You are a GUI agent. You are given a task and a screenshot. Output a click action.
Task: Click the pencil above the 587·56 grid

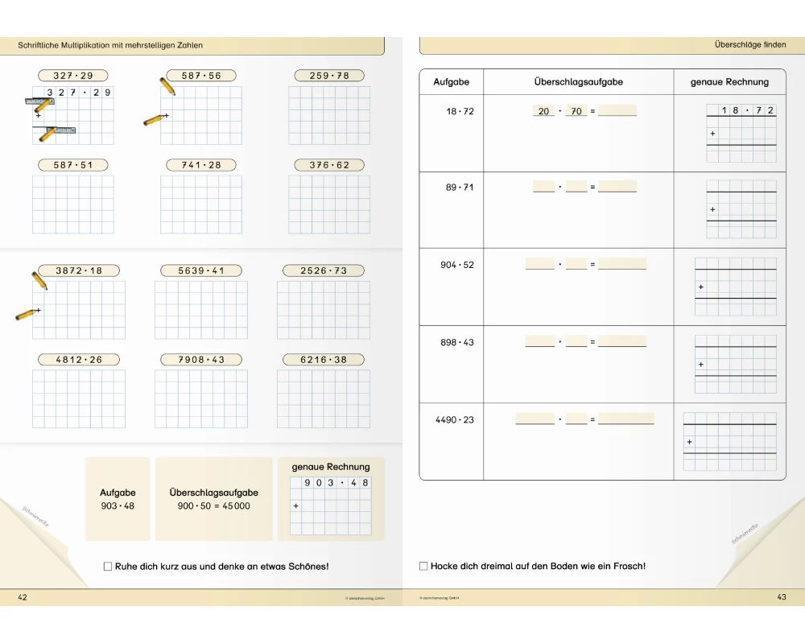[167, 86]
